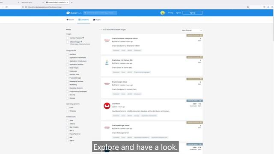Click the shield icon in the address bar
The height and width of the screenshot is (154, 274).
point(23,7)
